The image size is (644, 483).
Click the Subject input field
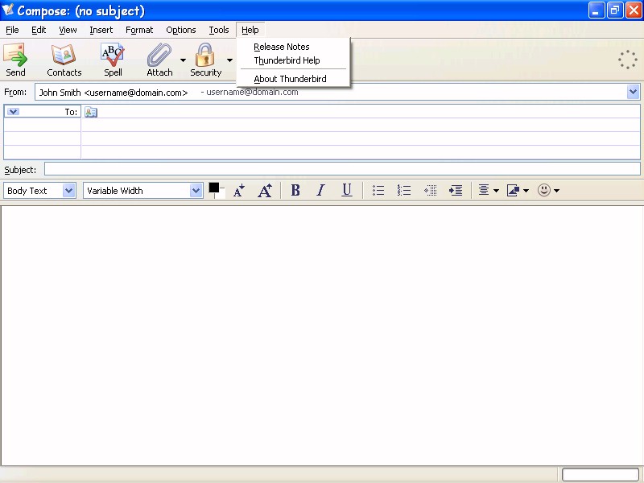point(342,169)
